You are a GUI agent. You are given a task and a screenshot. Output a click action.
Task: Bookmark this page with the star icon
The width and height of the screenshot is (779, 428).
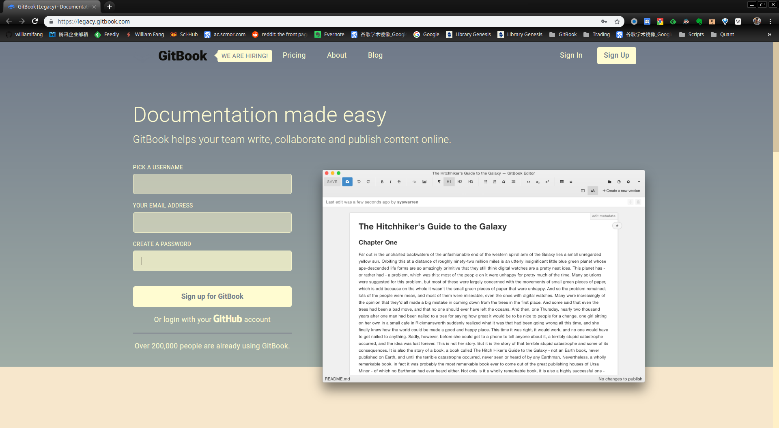(617, 22)
